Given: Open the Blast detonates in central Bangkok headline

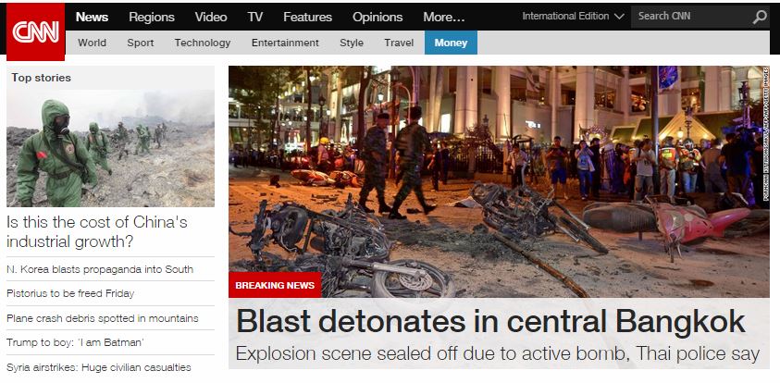Looking at the screenshot, I should [490, 321].
